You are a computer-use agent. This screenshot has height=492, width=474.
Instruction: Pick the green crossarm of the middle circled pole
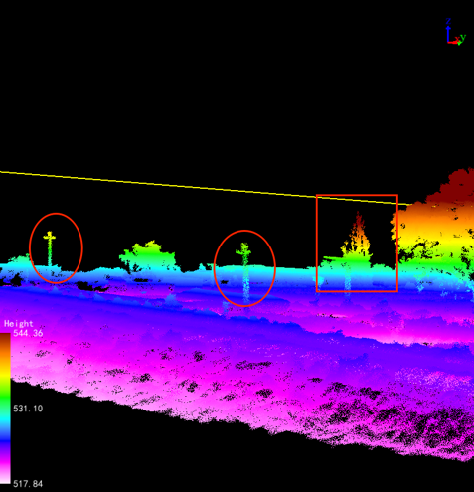click(243, 252)
